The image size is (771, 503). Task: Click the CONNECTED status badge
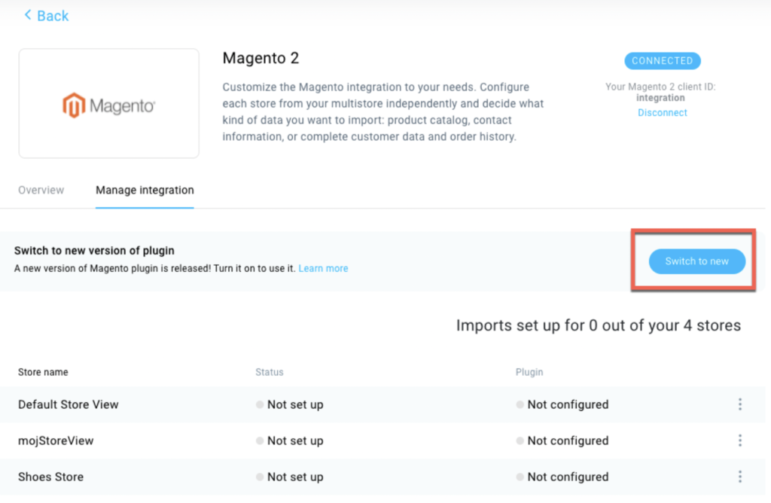[x=662, y=61]
